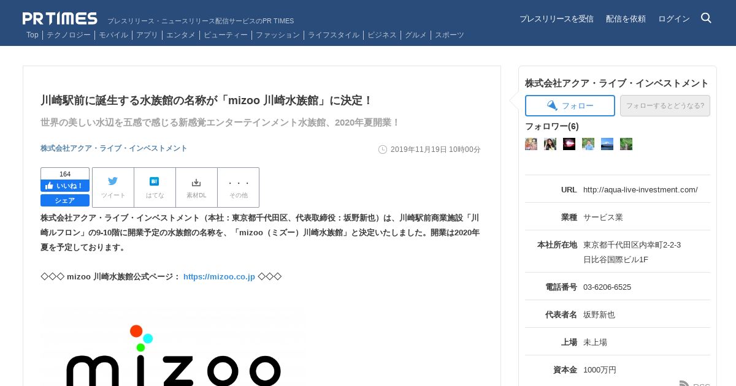
Task: Select the capital value 1000万円
Action: point(600,369)
